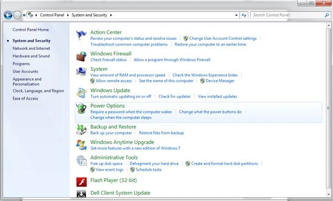Screen dimensions: 333x201
Task: Click the Administrative Tools gear icon
Action: tap(81, 160)
